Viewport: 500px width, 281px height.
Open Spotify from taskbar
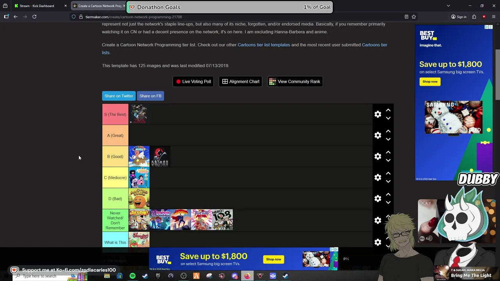pos(132,276)
